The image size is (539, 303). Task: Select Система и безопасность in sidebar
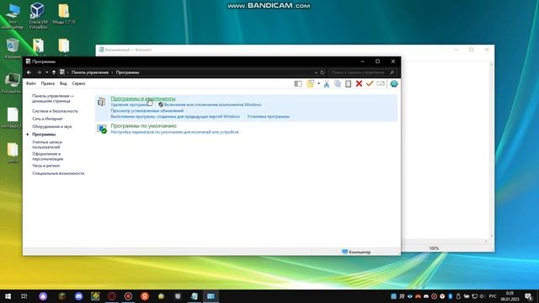pyautogui.click(x=55, y=111)
